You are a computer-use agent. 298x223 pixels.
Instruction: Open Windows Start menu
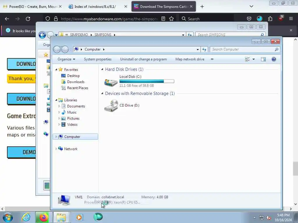8,217
